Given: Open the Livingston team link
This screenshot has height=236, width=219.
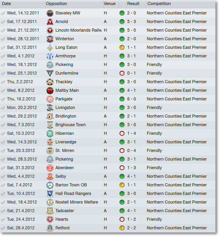Looking at the screenshot, I should pyautogui.click(x=65, y=107).
